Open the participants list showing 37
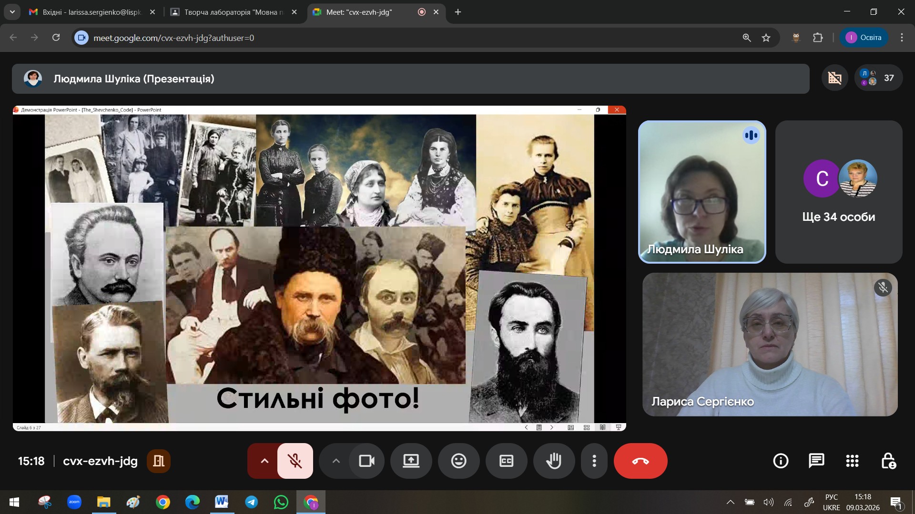This screenshot has width=915, height=514. coord(878,78)
